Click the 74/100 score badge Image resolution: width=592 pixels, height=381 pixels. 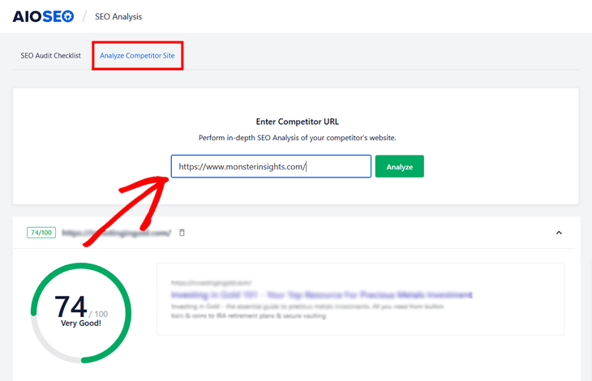[x=41, y=233]
